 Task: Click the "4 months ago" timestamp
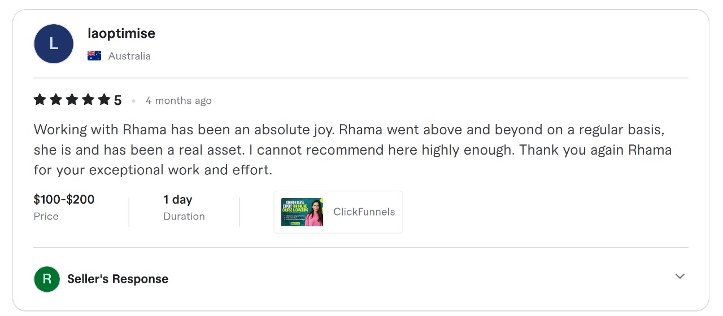(x=178, y=100)
